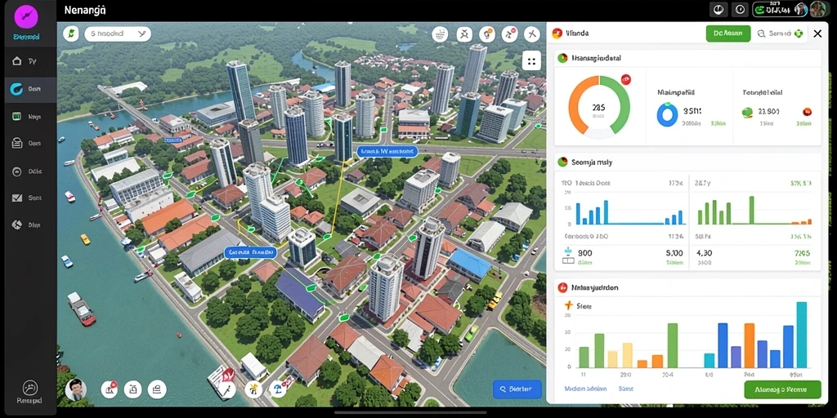Viewport: 837px width, 418px height.
Task: Click the blue ring icon in middle card
Action: click(x=667, y=115)
